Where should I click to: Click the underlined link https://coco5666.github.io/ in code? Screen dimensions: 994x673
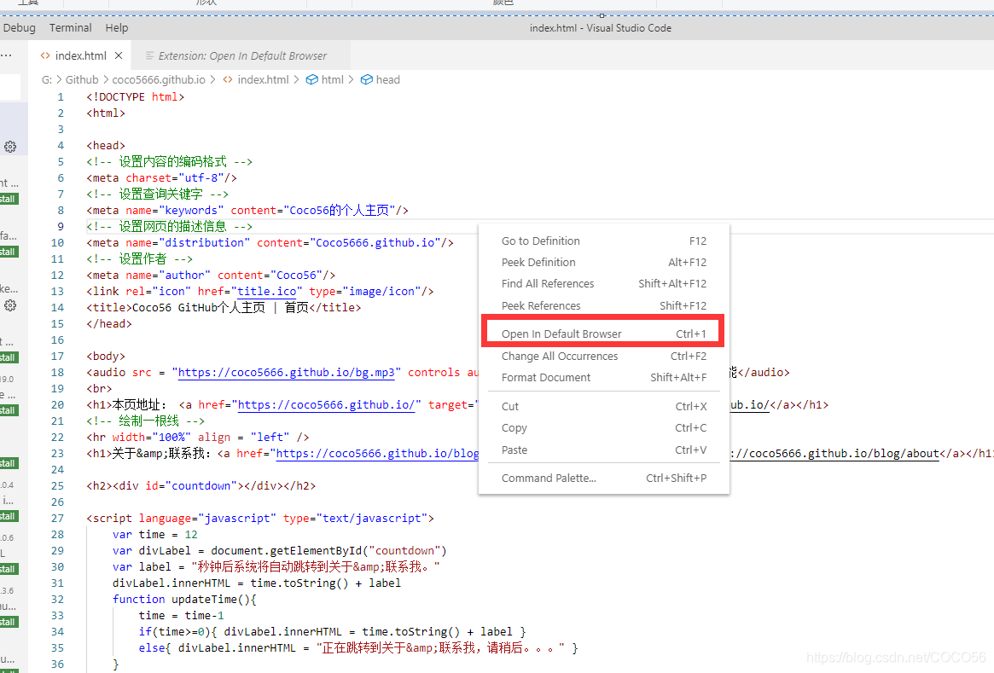click(x=325, y=404)
